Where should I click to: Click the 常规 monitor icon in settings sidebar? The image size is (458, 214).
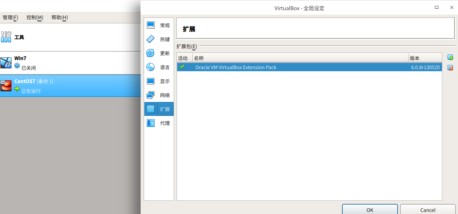(x=151, y=25)
